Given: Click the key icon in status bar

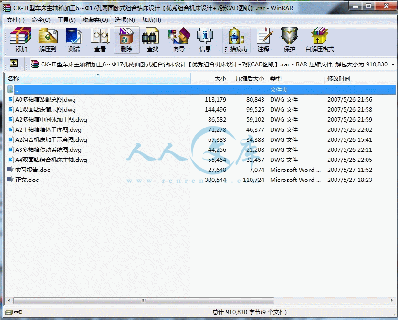Looking at the screenshot, I should tap(18, 312).
